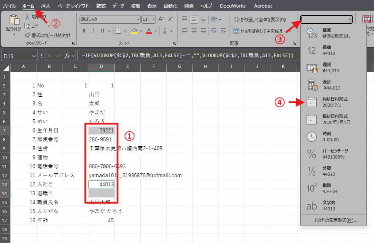
Task: Open the fill color dropdown arrow
Action: [141, 31]
